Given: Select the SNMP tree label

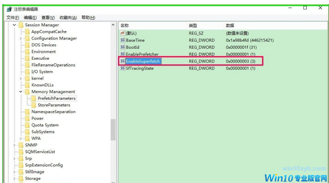Looking at the screenshot, I should pos(31,145).
